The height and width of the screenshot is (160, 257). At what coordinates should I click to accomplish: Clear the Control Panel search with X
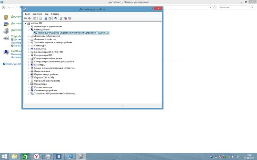[252, 7]
